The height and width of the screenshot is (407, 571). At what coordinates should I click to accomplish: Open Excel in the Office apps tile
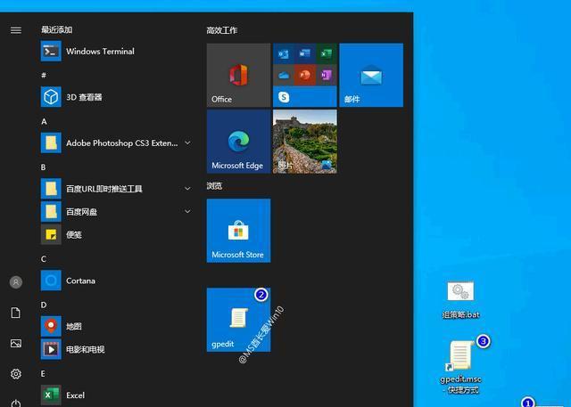click(327, 54)
